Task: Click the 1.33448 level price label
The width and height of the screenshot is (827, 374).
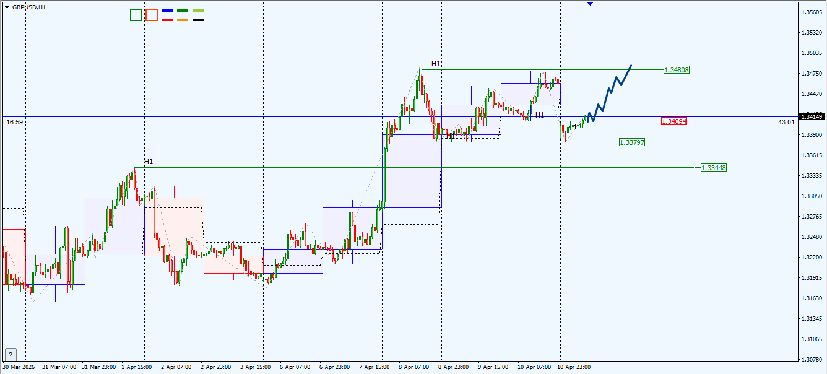Action: 714,168
